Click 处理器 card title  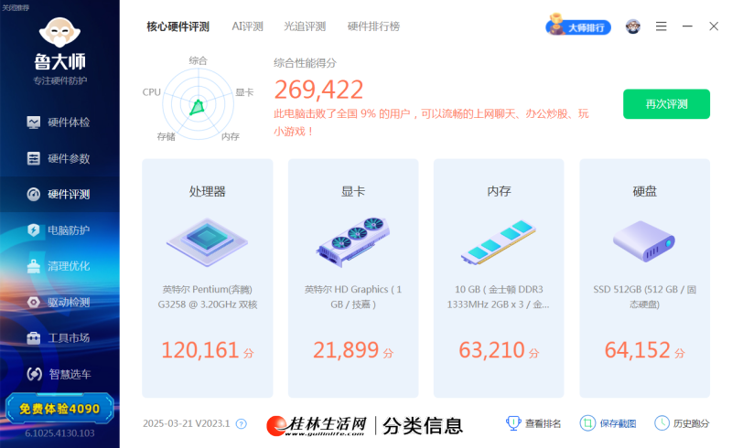(208, 191)
